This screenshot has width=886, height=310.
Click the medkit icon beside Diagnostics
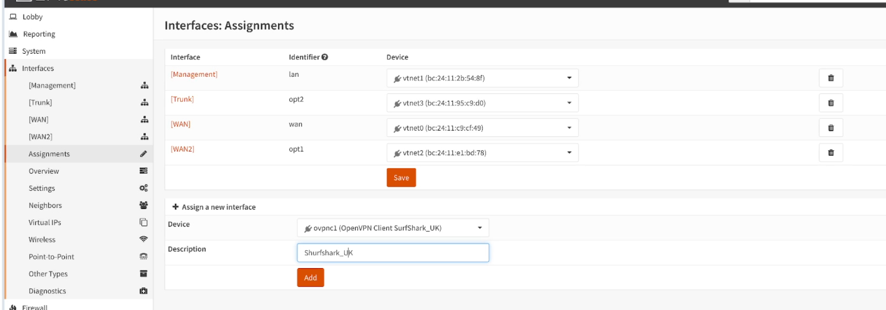144,291
